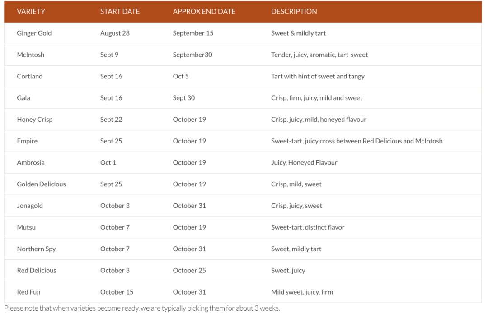Click the Red Delicious variety cell
The image size is (488, 313).
point(37,271)
